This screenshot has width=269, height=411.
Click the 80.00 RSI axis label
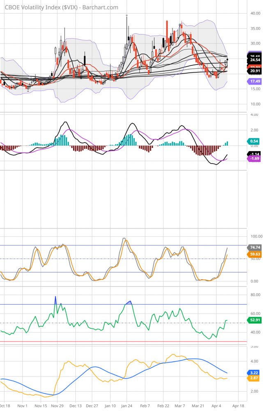[255, 295]
